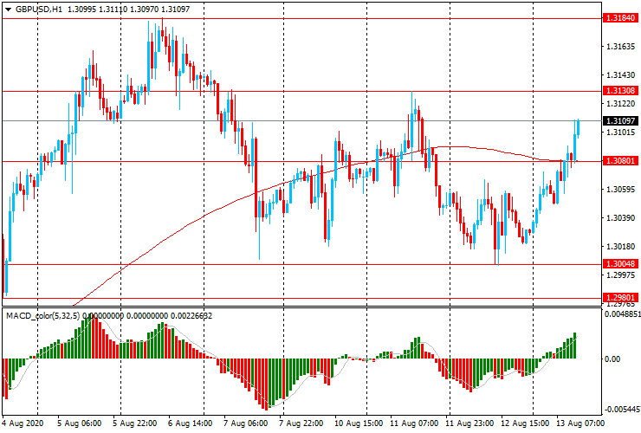Select the 1.31220 price axis value
Screen dimensions: 641x433
[621, 104]
